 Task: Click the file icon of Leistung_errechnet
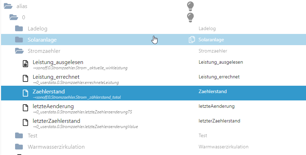tap(25, 78)
